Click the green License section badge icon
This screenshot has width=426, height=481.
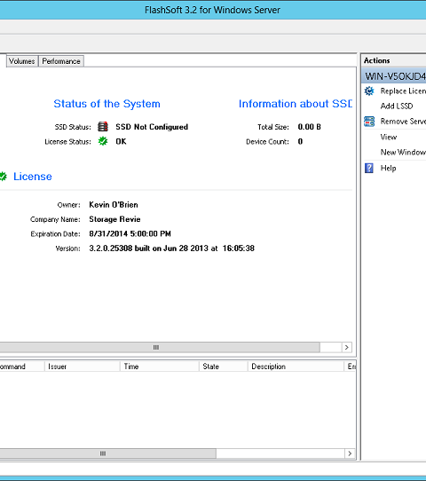pos(3,177)
